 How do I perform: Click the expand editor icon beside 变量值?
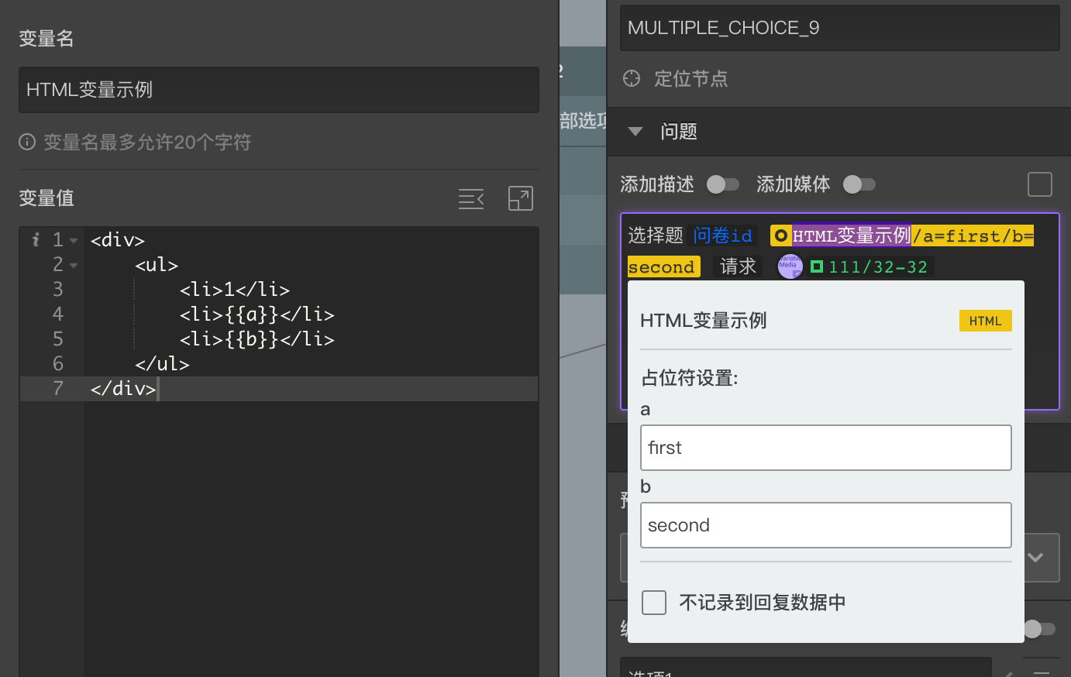coord(520,198)
